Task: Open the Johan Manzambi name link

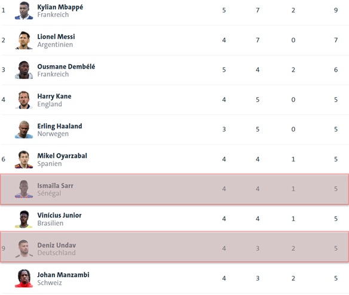Action: click(x=63, y=275)
